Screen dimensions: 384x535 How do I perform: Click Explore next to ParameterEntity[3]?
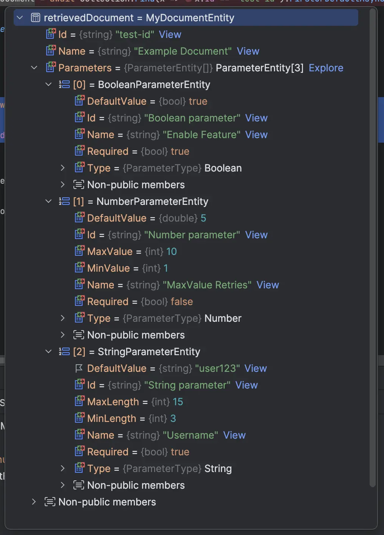[x=326, y=68]
